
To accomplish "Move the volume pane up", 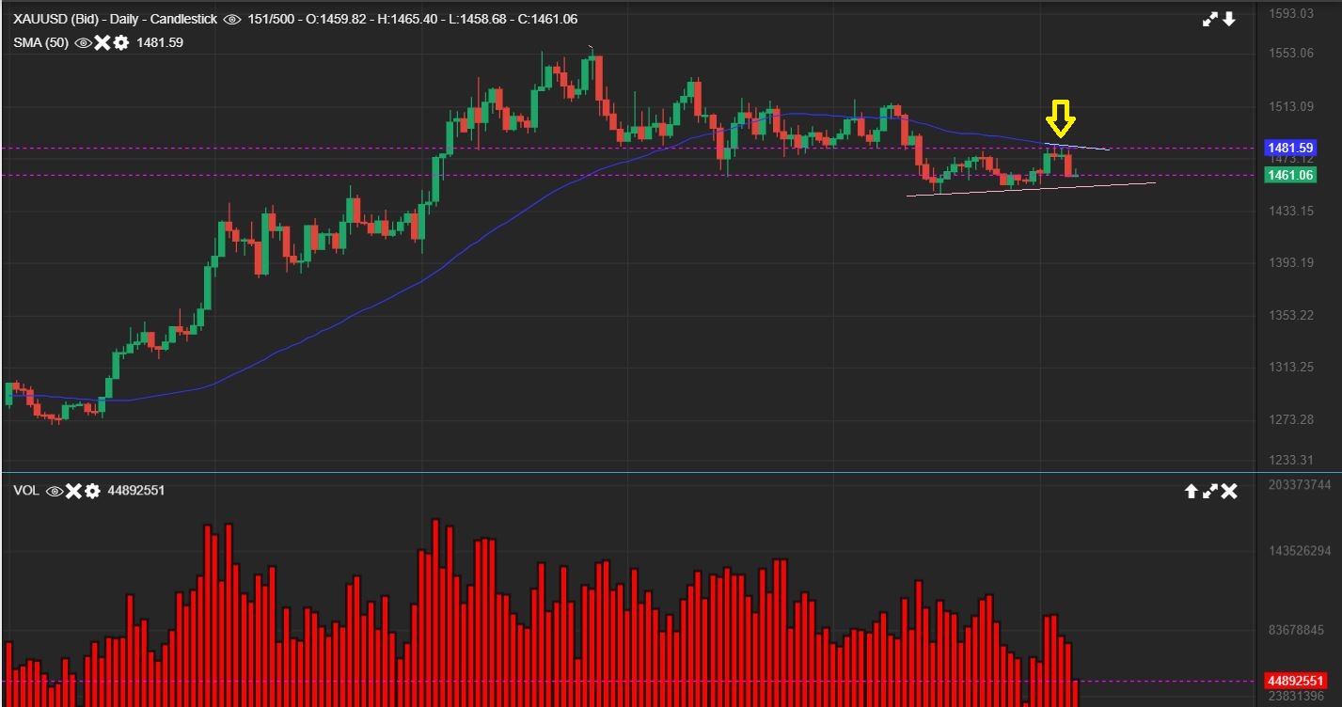I will 1191,491.
